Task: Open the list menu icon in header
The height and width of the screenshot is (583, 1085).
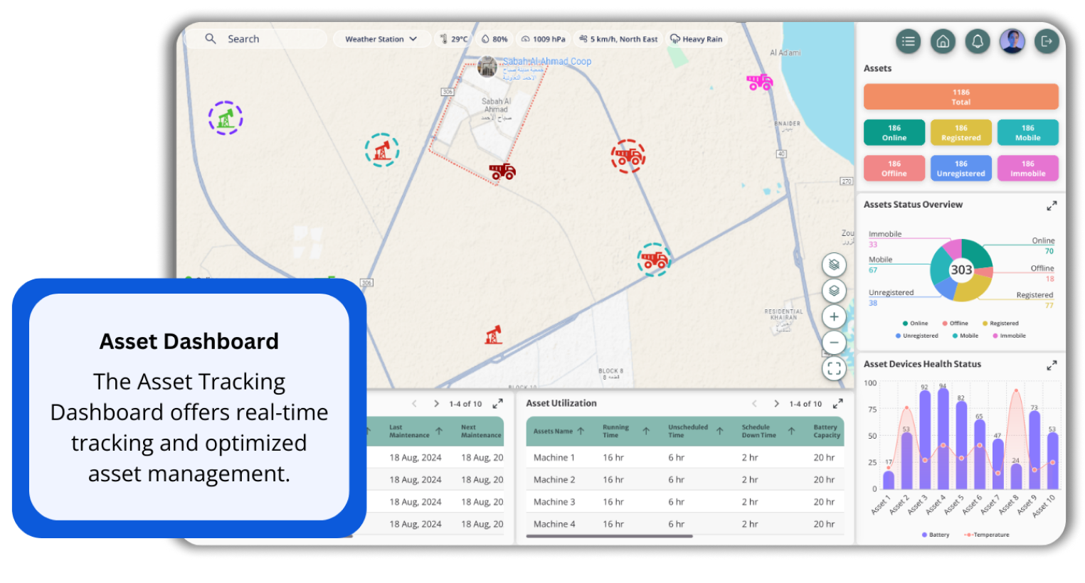Action: [908, 42]
